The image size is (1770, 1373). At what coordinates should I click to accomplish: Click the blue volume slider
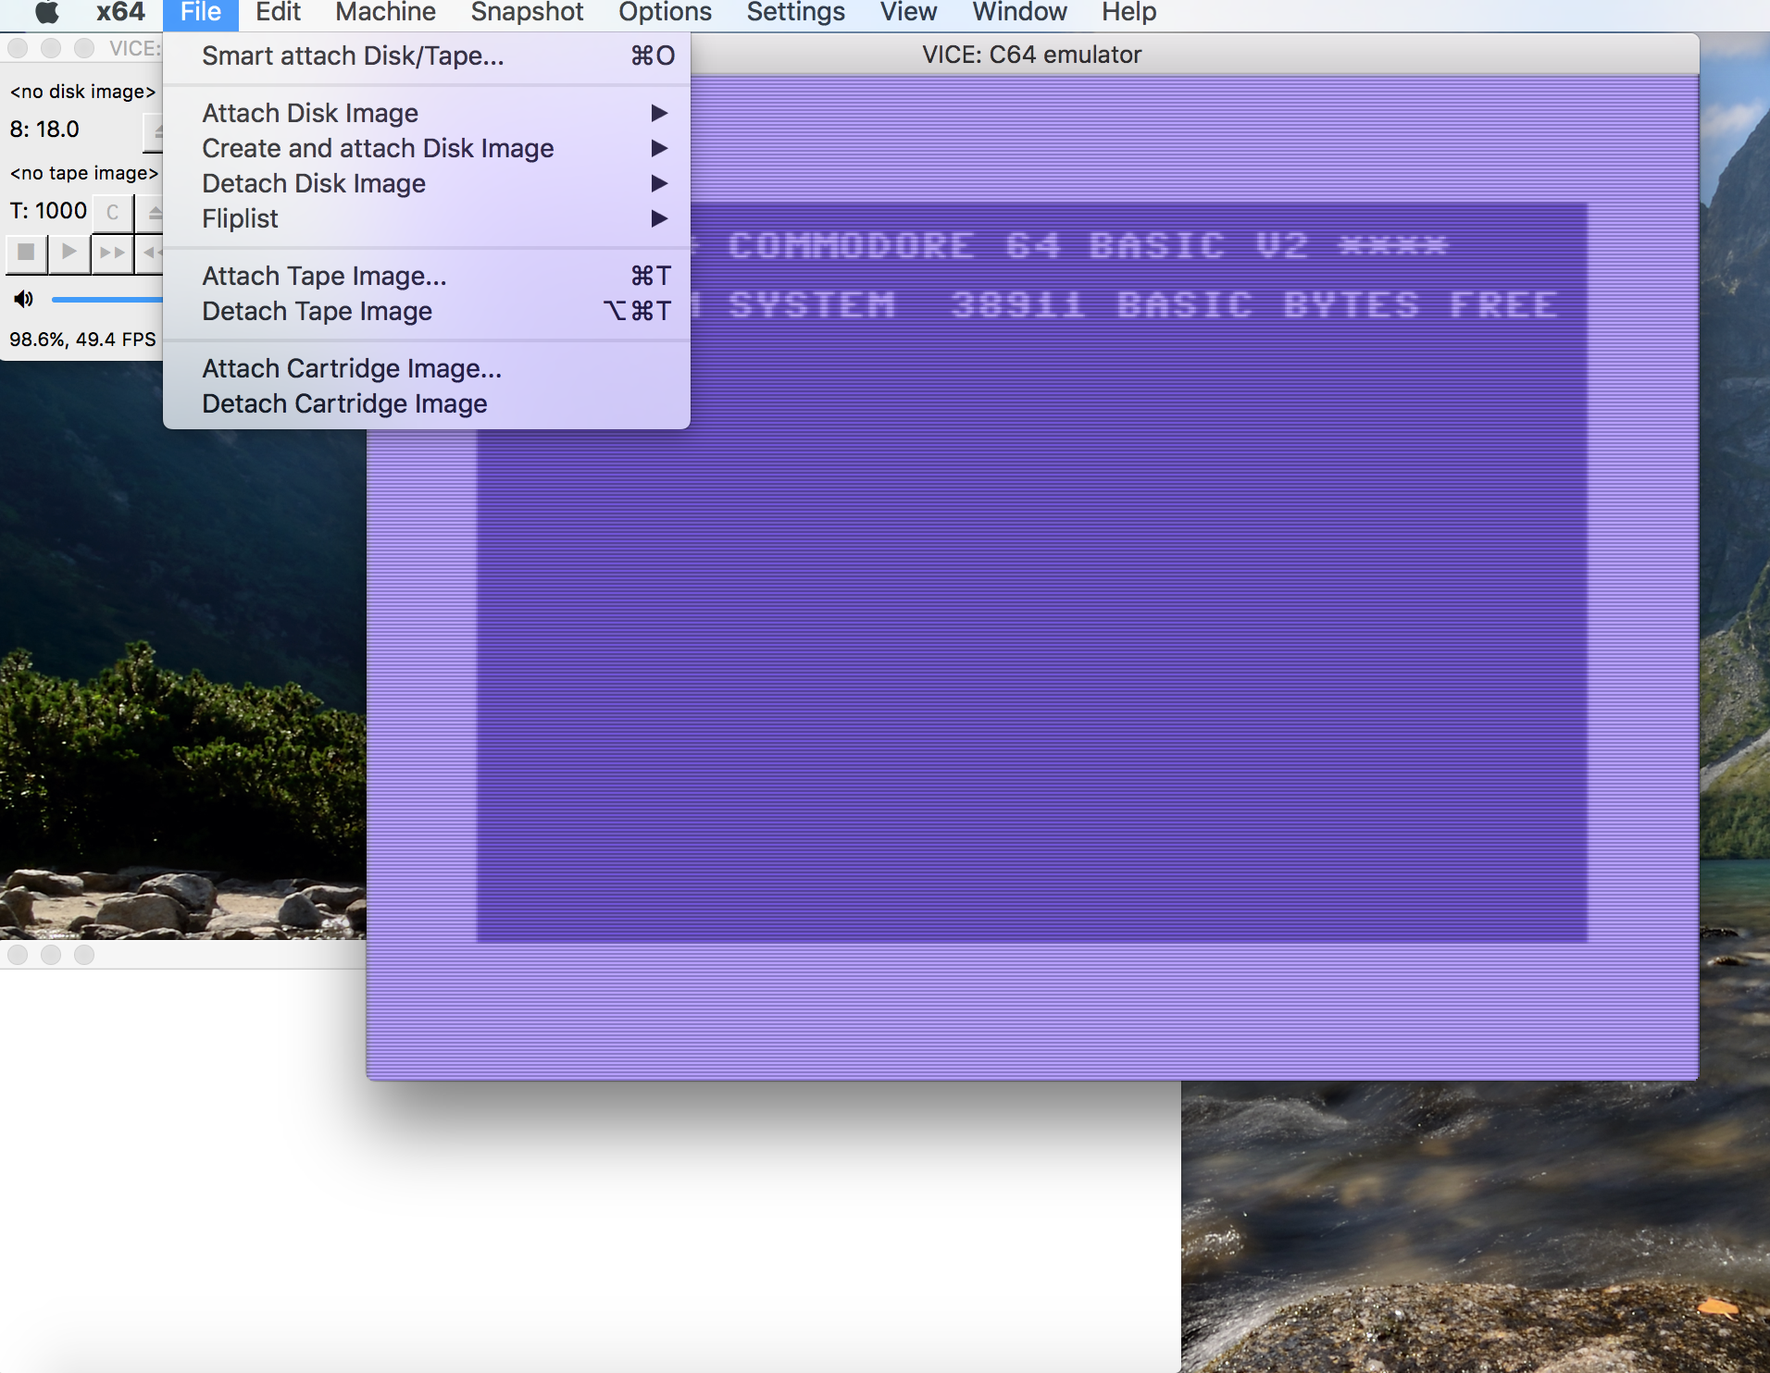click(x=107, y=299)
